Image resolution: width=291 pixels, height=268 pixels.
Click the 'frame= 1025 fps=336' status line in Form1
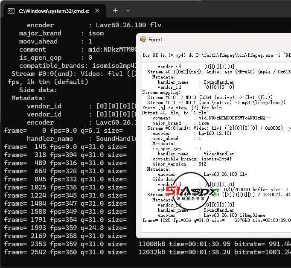(x=217, y=220)
